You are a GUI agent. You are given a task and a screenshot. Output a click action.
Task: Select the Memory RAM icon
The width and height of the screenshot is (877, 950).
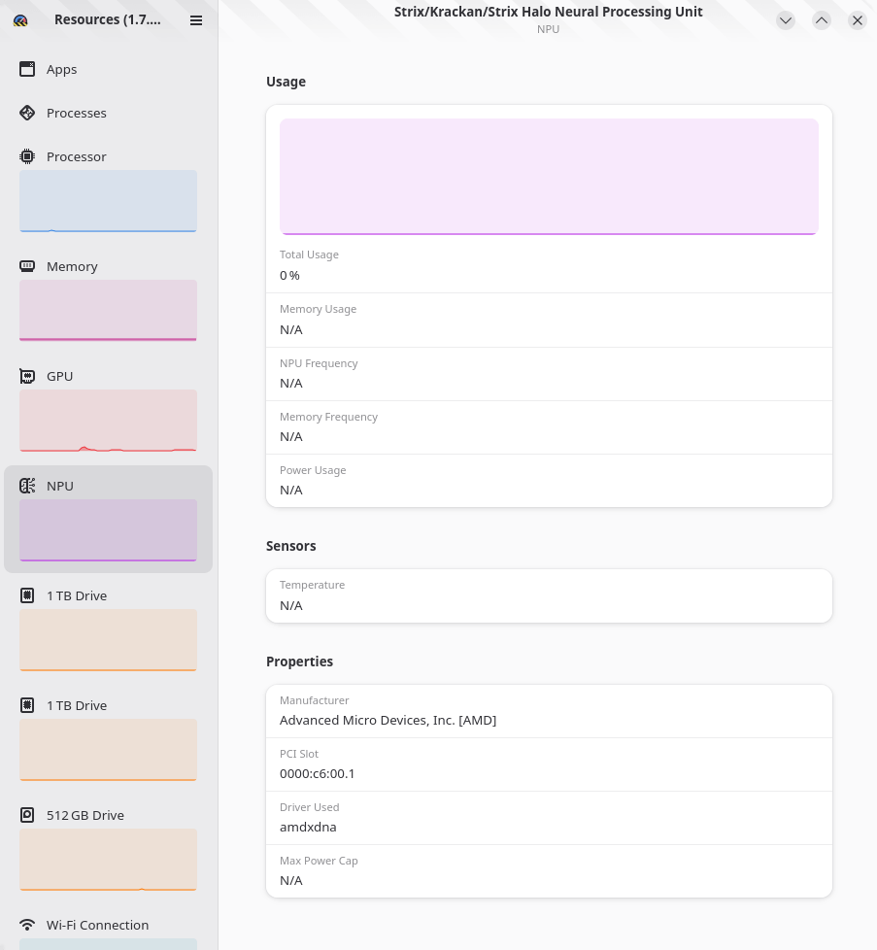pyautogui.click(x=27, y=266)
